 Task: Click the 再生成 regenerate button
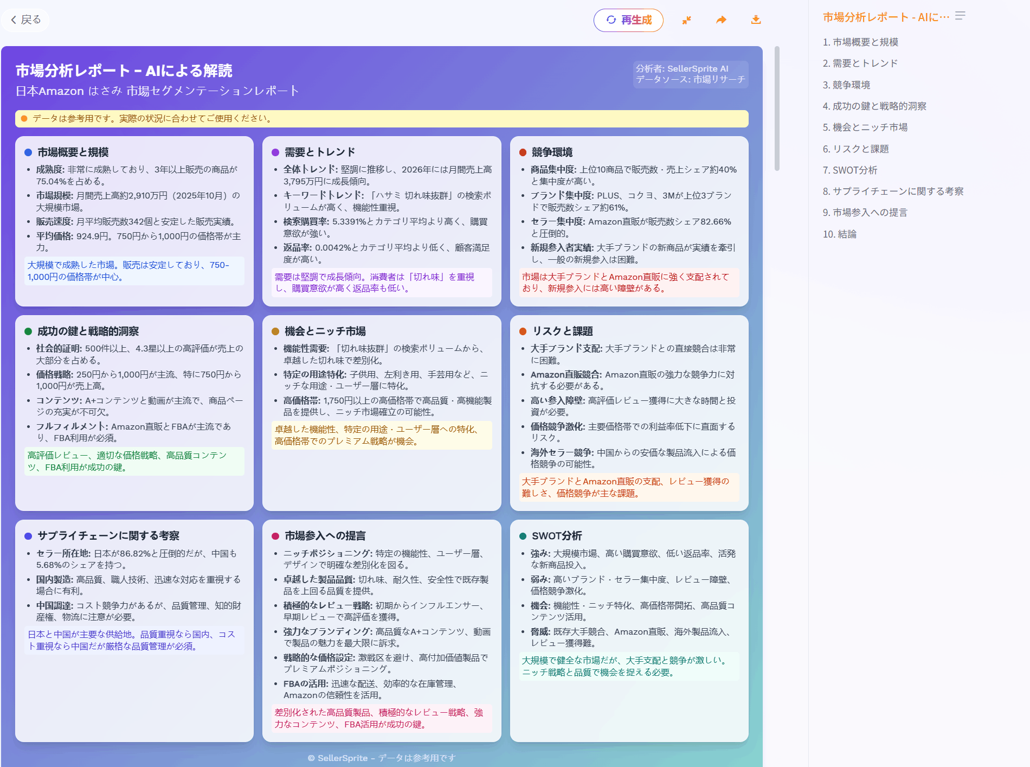(628, 20)
